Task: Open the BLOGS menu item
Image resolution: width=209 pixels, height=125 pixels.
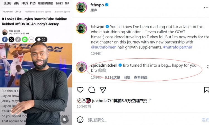Action: point(7,3)
